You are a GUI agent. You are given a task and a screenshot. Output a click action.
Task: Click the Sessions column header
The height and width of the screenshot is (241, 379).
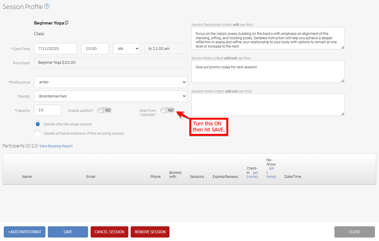click(x=197, y=177)
